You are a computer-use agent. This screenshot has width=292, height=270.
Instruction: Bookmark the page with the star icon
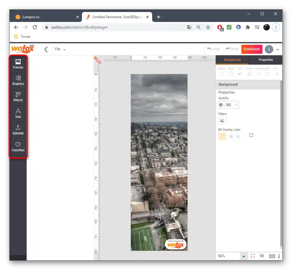tap(208, 27)
